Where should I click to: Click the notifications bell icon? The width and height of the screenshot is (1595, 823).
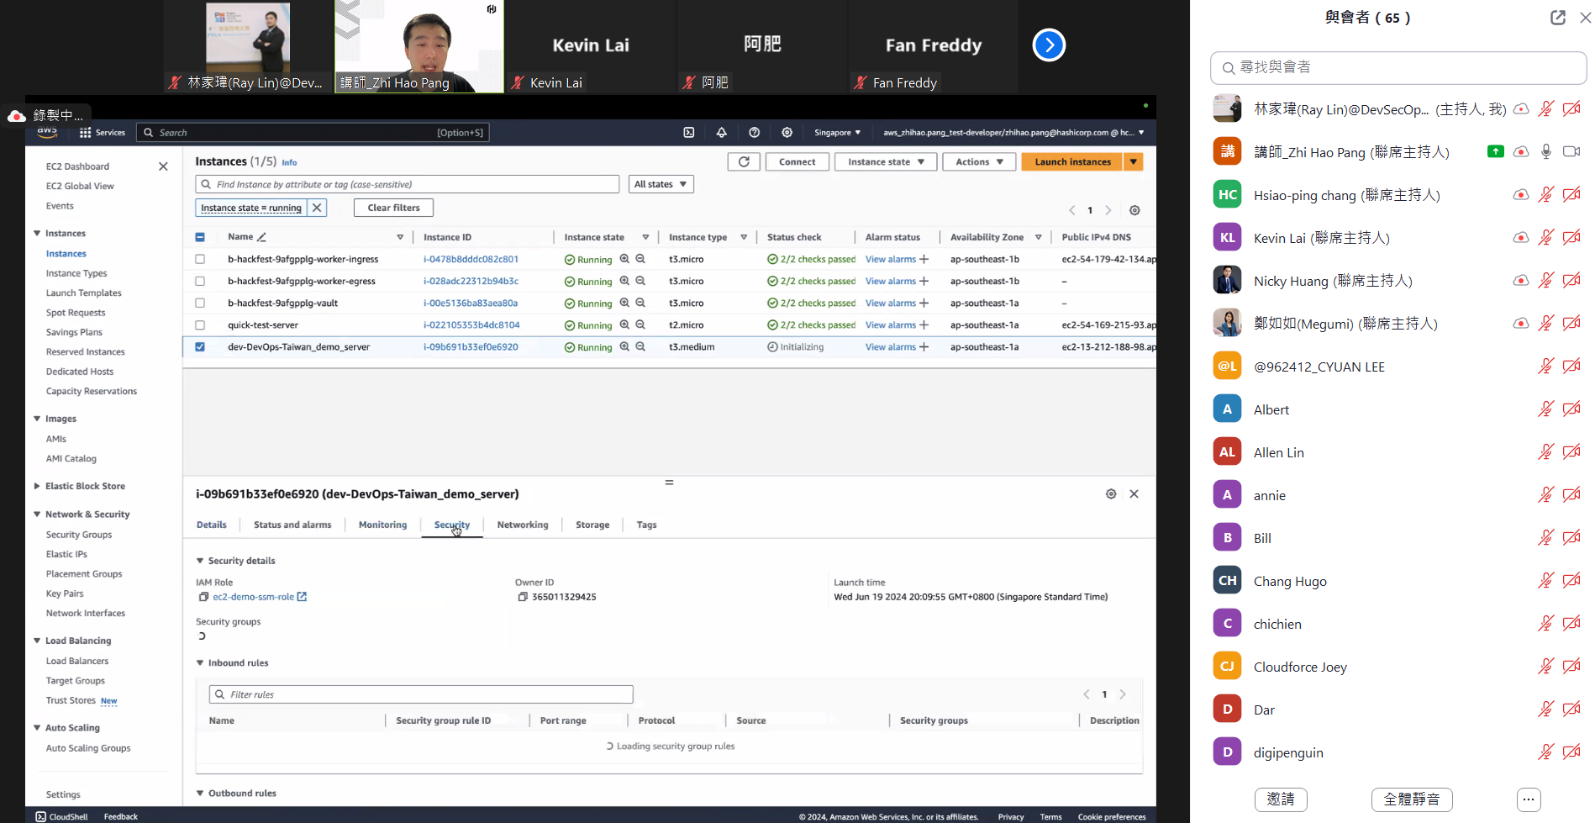click(x=721, y=133)
